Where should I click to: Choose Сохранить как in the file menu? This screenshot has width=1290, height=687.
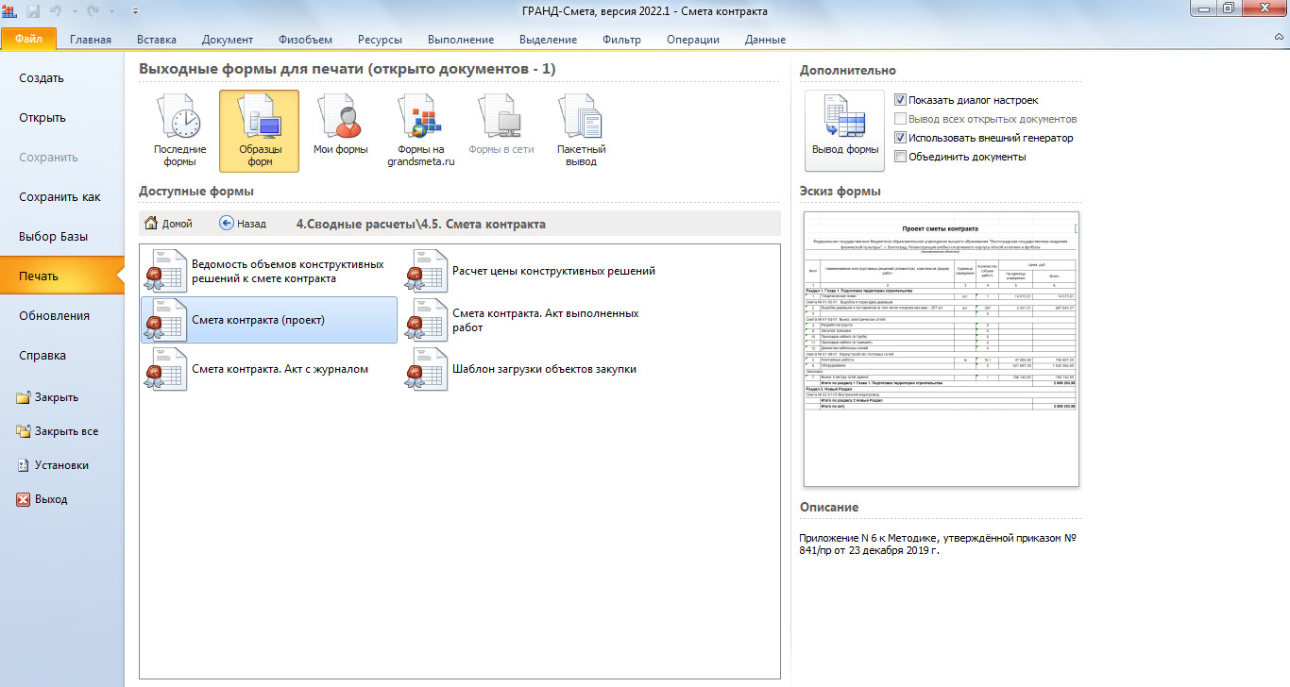pos(61,197)
